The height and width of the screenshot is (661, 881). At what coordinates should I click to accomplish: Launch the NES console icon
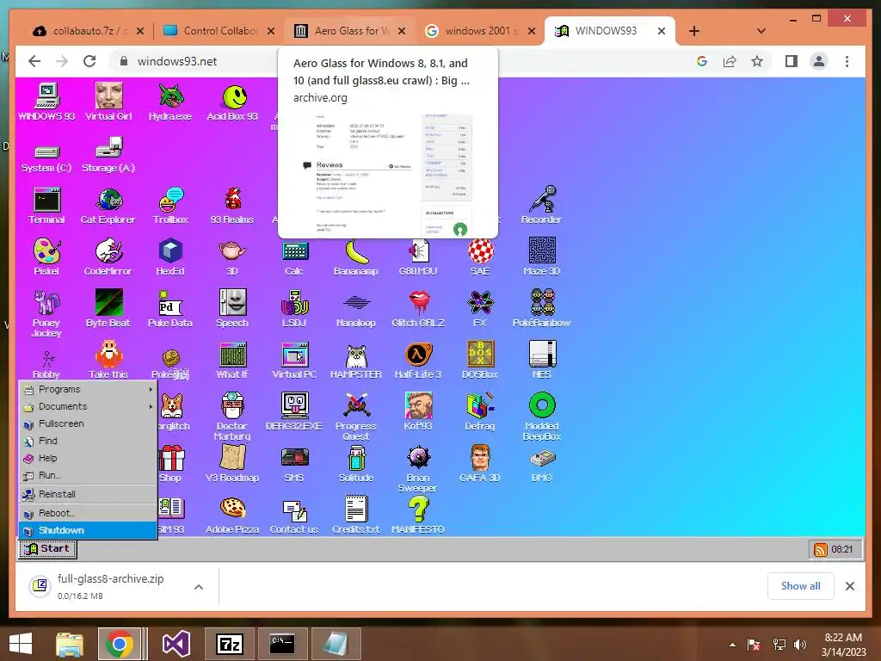[542, 361]
